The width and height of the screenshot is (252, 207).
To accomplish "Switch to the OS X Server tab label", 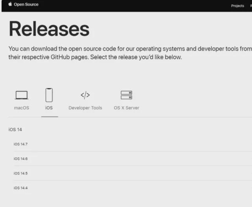I will pos(127,108).
